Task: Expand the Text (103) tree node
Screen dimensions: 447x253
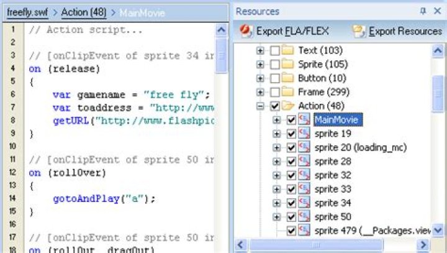Action: pos(260,50)
